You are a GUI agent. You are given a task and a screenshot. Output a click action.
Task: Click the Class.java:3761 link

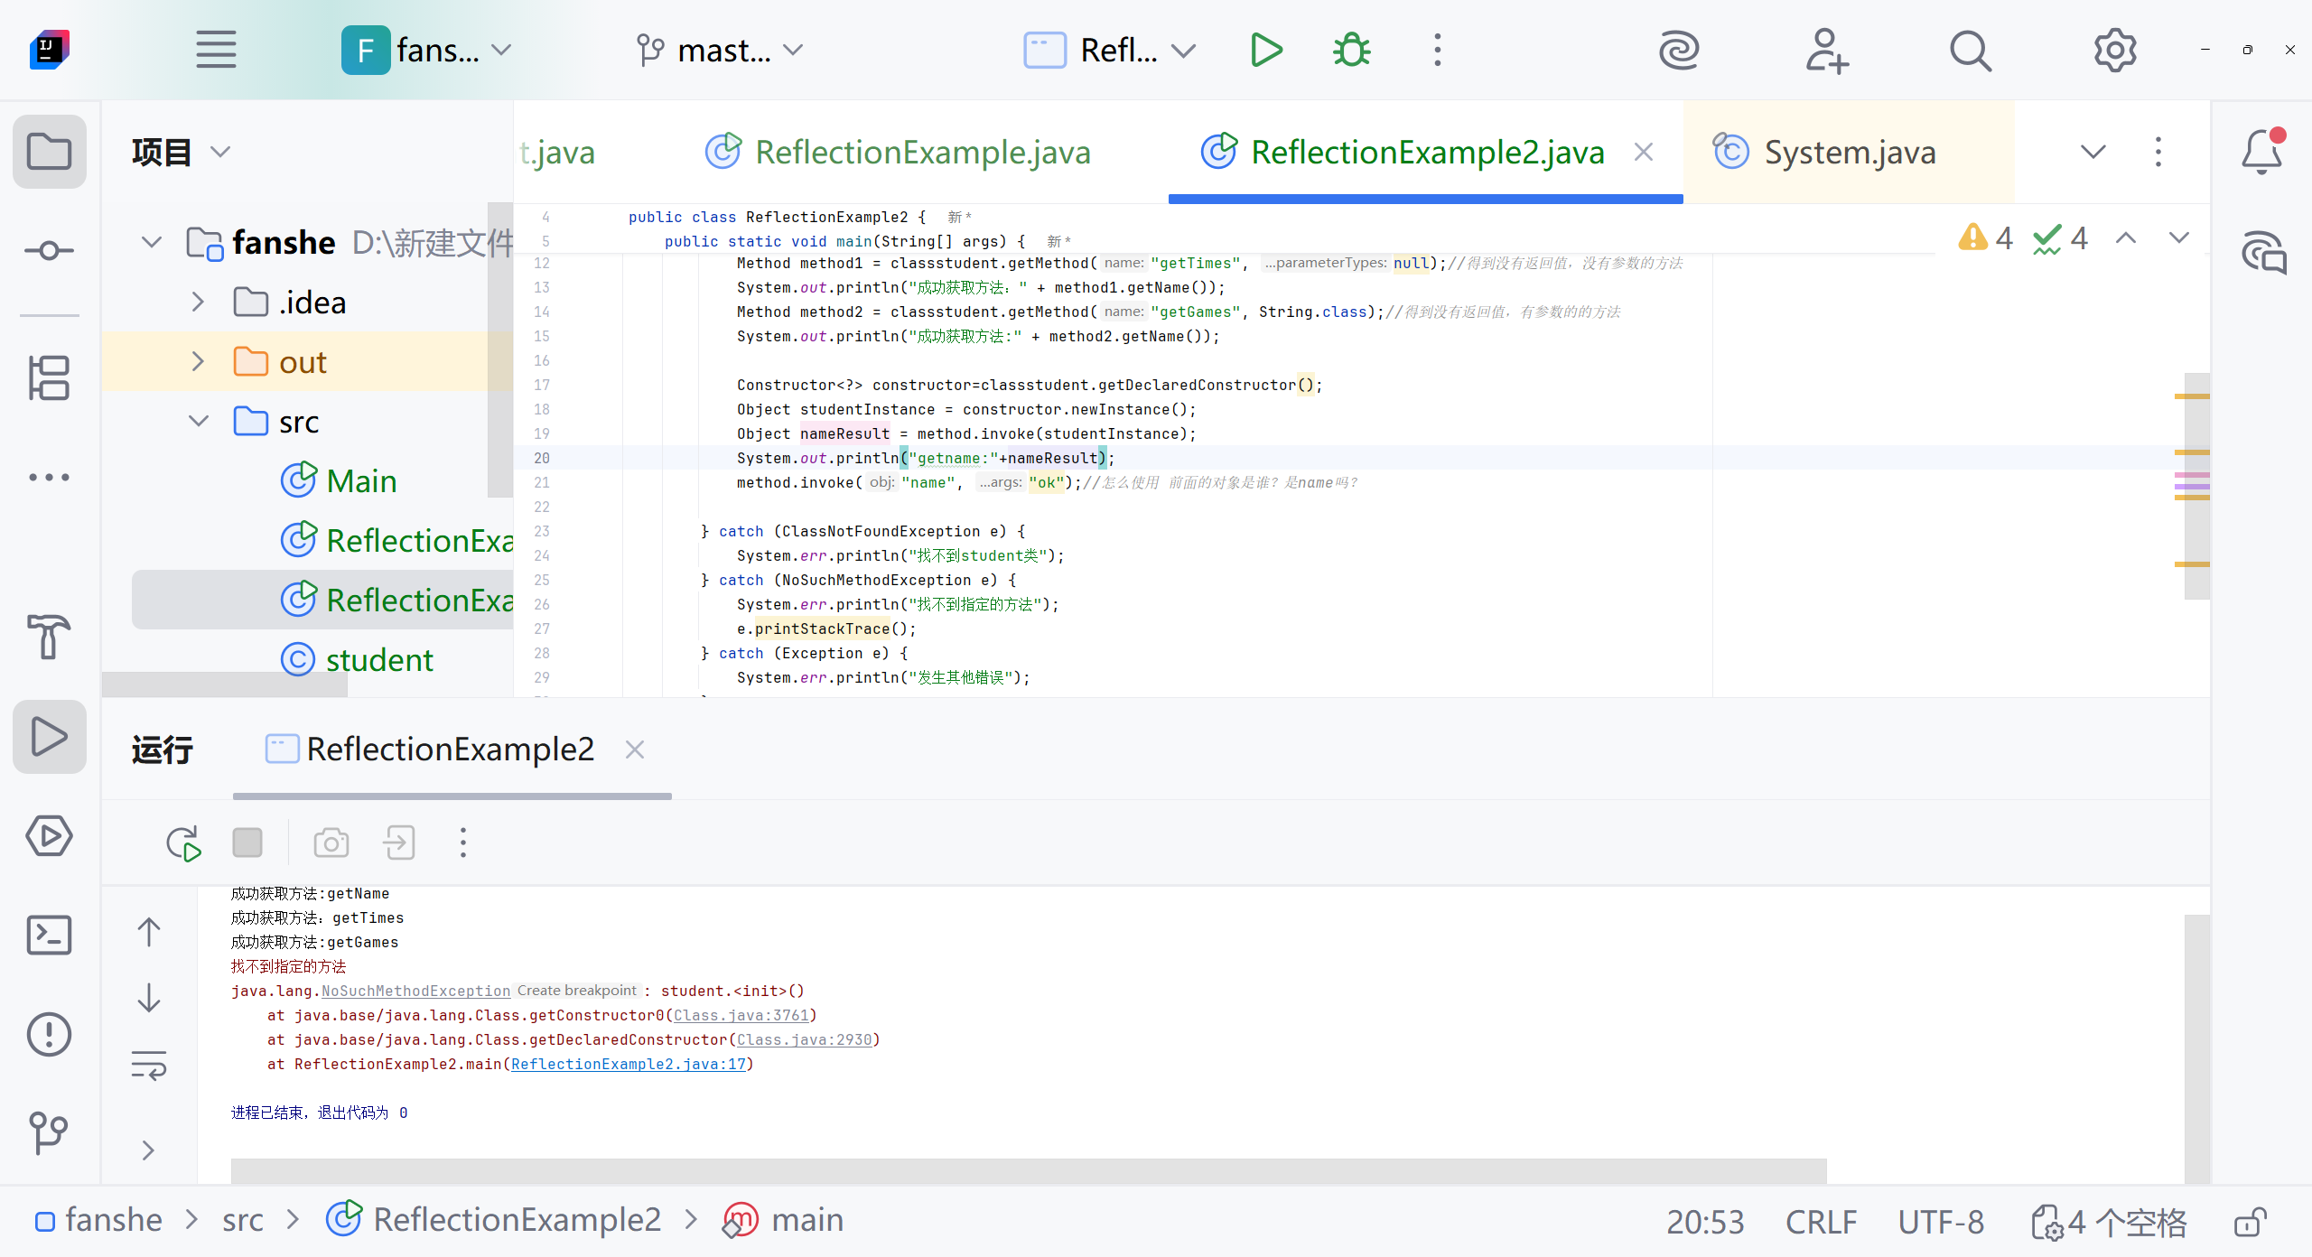click(741, 1015)
